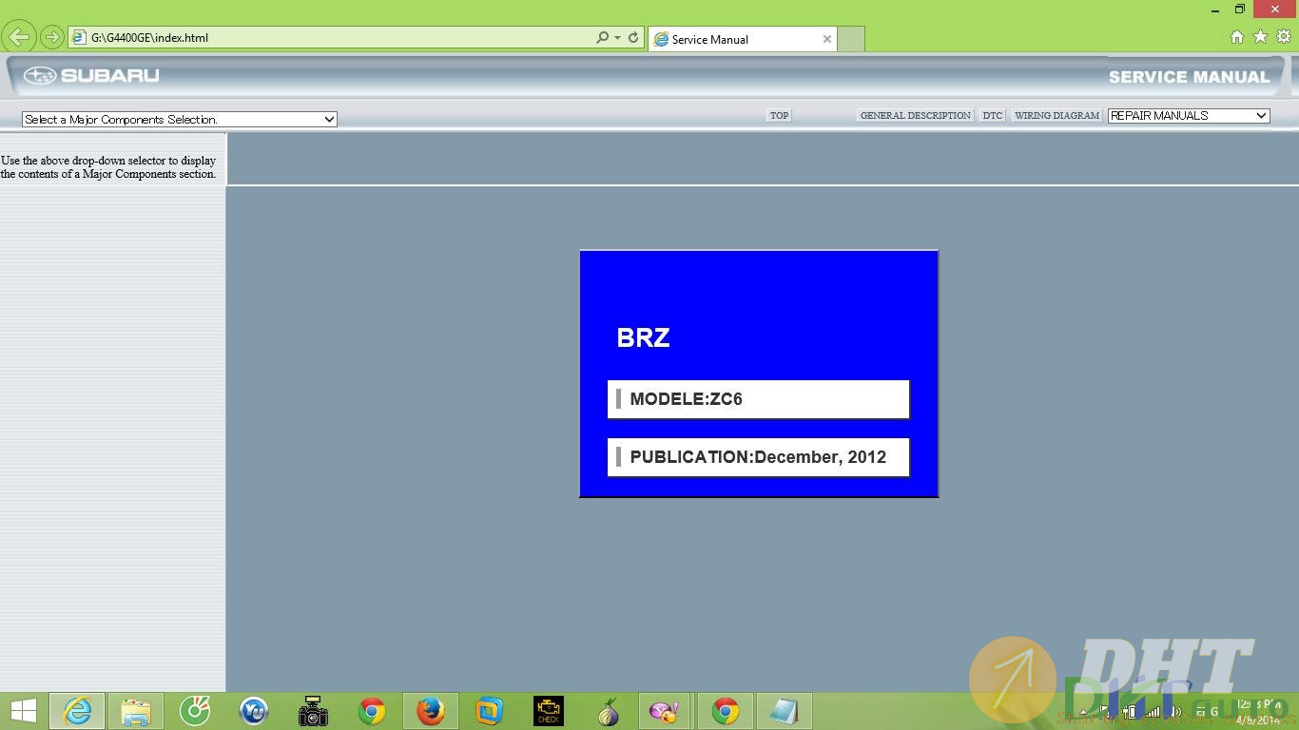The height and width of the screenshot is (730, 1299).
Task: Click the MODELE:ZC6 text box
Action: (758, 399)
